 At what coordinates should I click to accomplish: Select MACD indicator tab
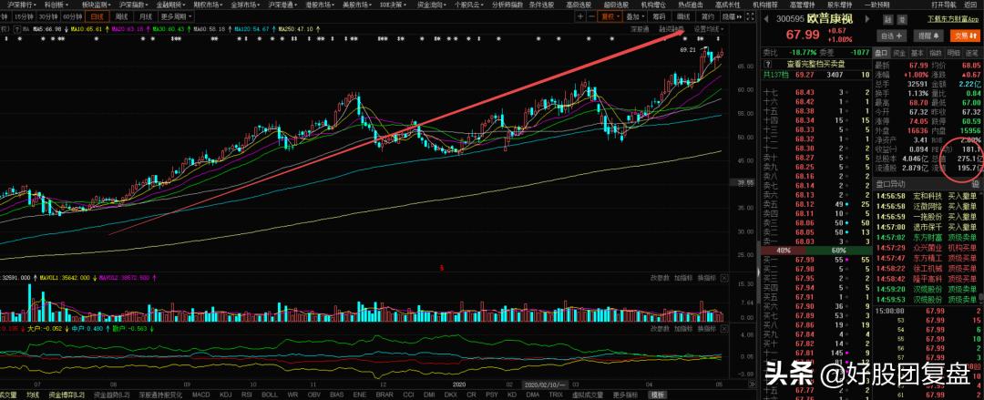point(201,395)
